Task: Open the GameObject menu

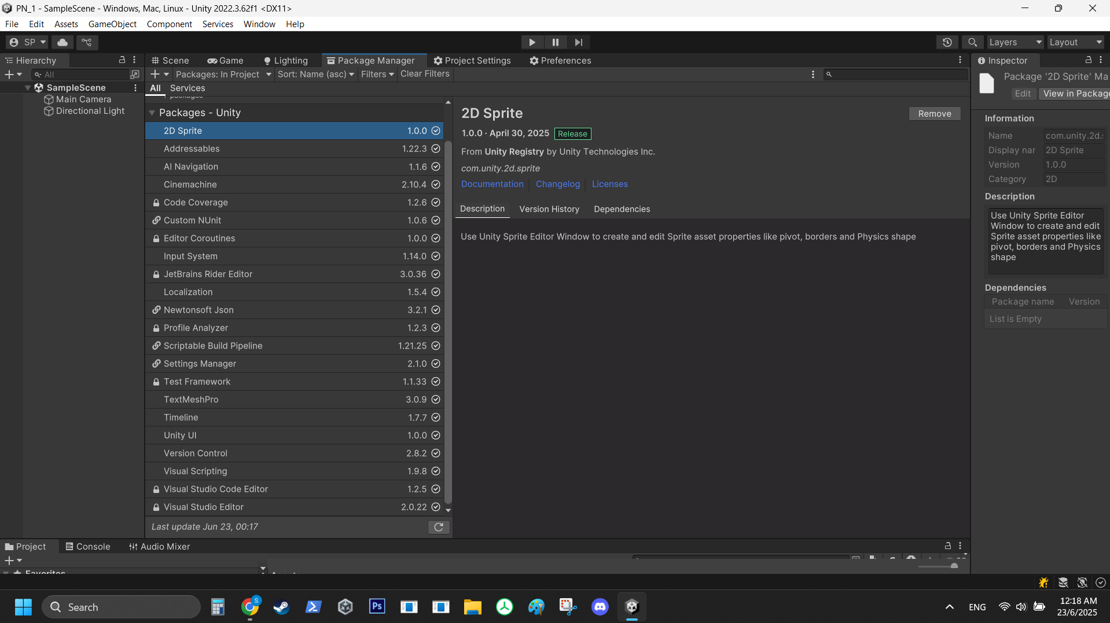Action: point(112,24)
